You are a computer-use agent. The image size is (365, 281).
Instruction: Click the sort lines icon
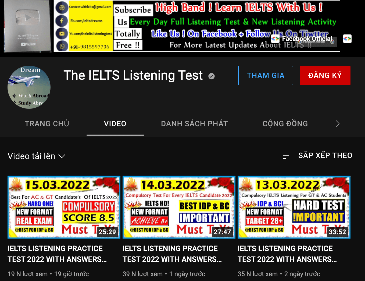[287, 155]
